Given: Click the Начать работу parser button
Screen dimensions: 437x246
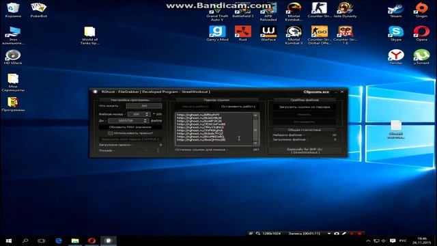Looking at the screenshot, I should coord(195,107).
